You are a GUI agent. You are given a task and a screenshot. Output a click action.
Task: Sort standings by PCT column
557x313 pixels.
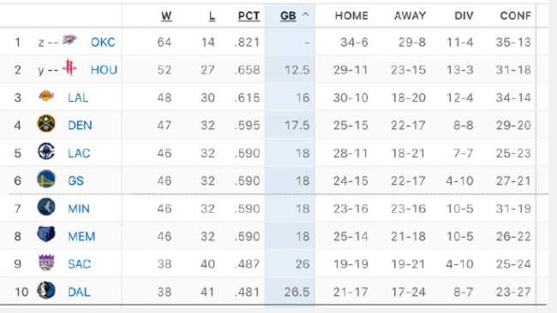coord(249,16)
